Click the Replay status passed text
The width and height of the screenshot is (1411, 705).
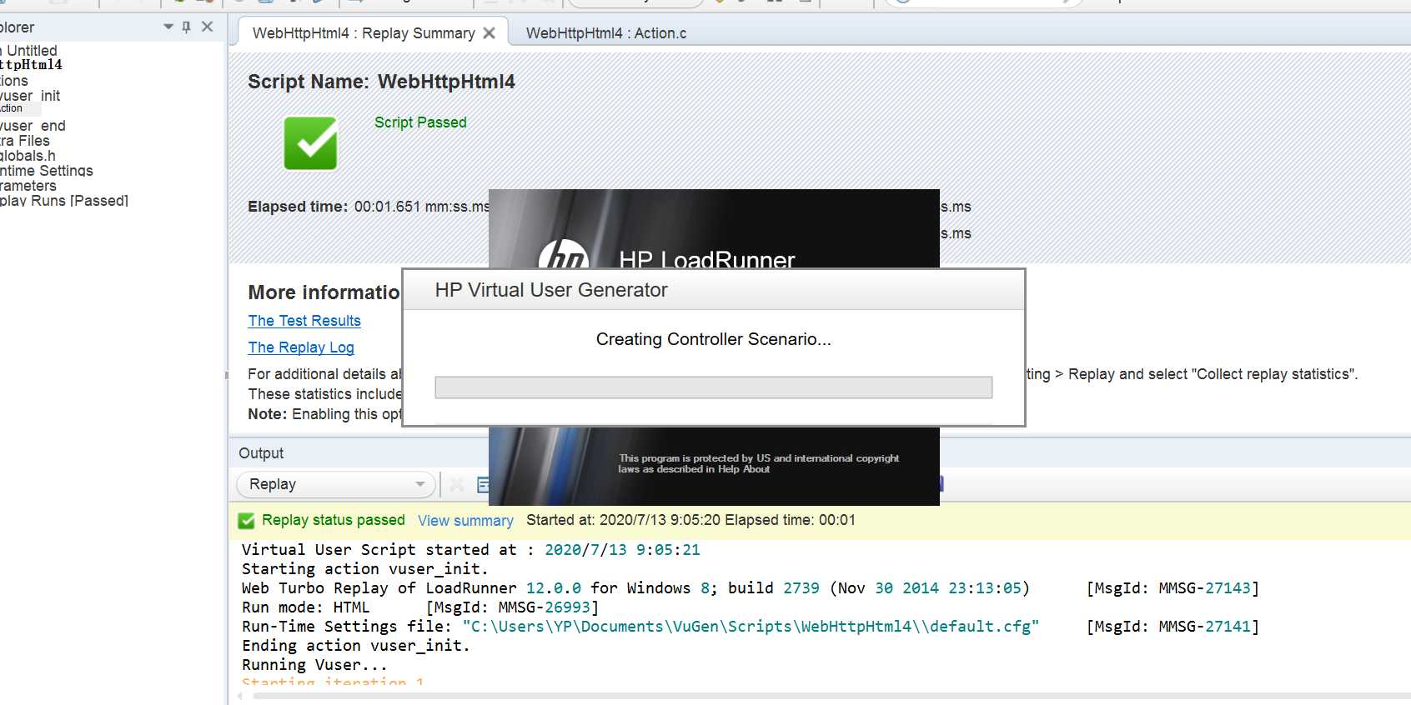click(x=334, y=520)
